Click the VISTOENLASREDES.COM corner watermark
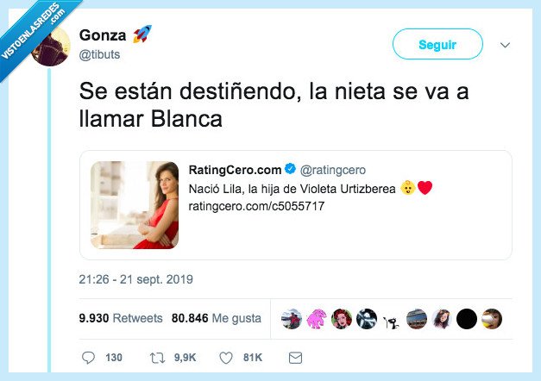541x381 pixels. point(36,36)
